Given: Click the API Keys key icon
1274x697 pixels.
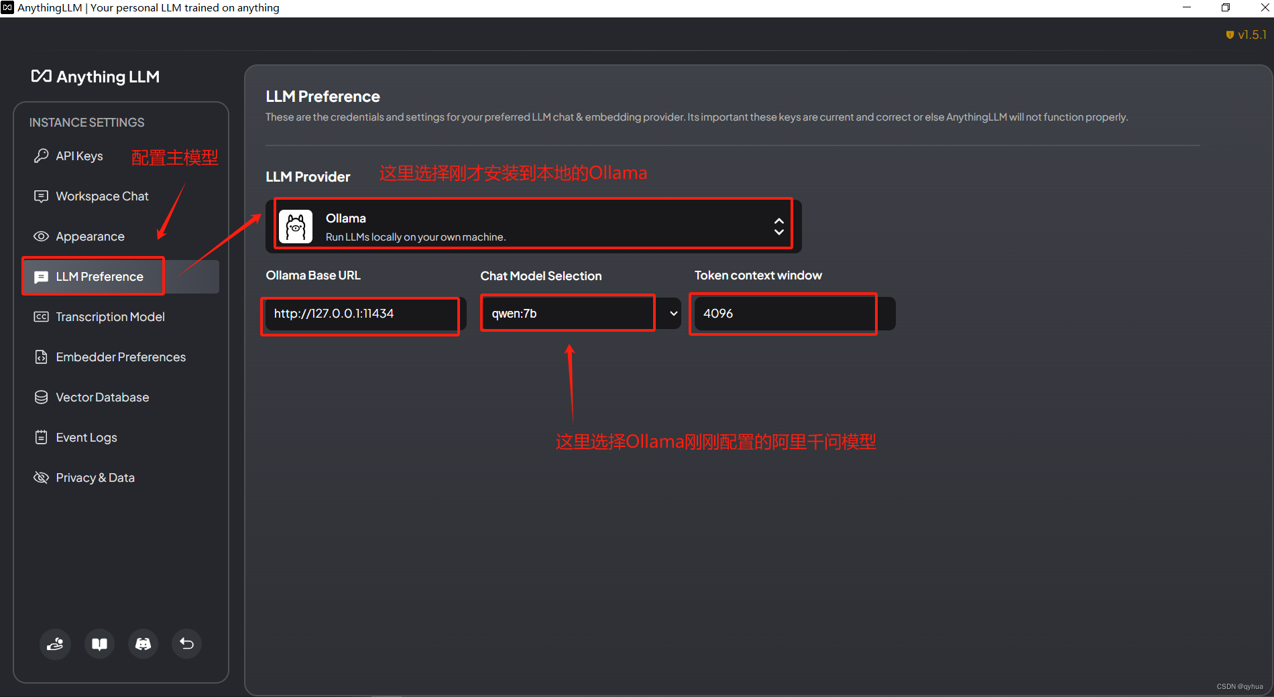Looking at the screenshot, I should [x=41, y=155].
